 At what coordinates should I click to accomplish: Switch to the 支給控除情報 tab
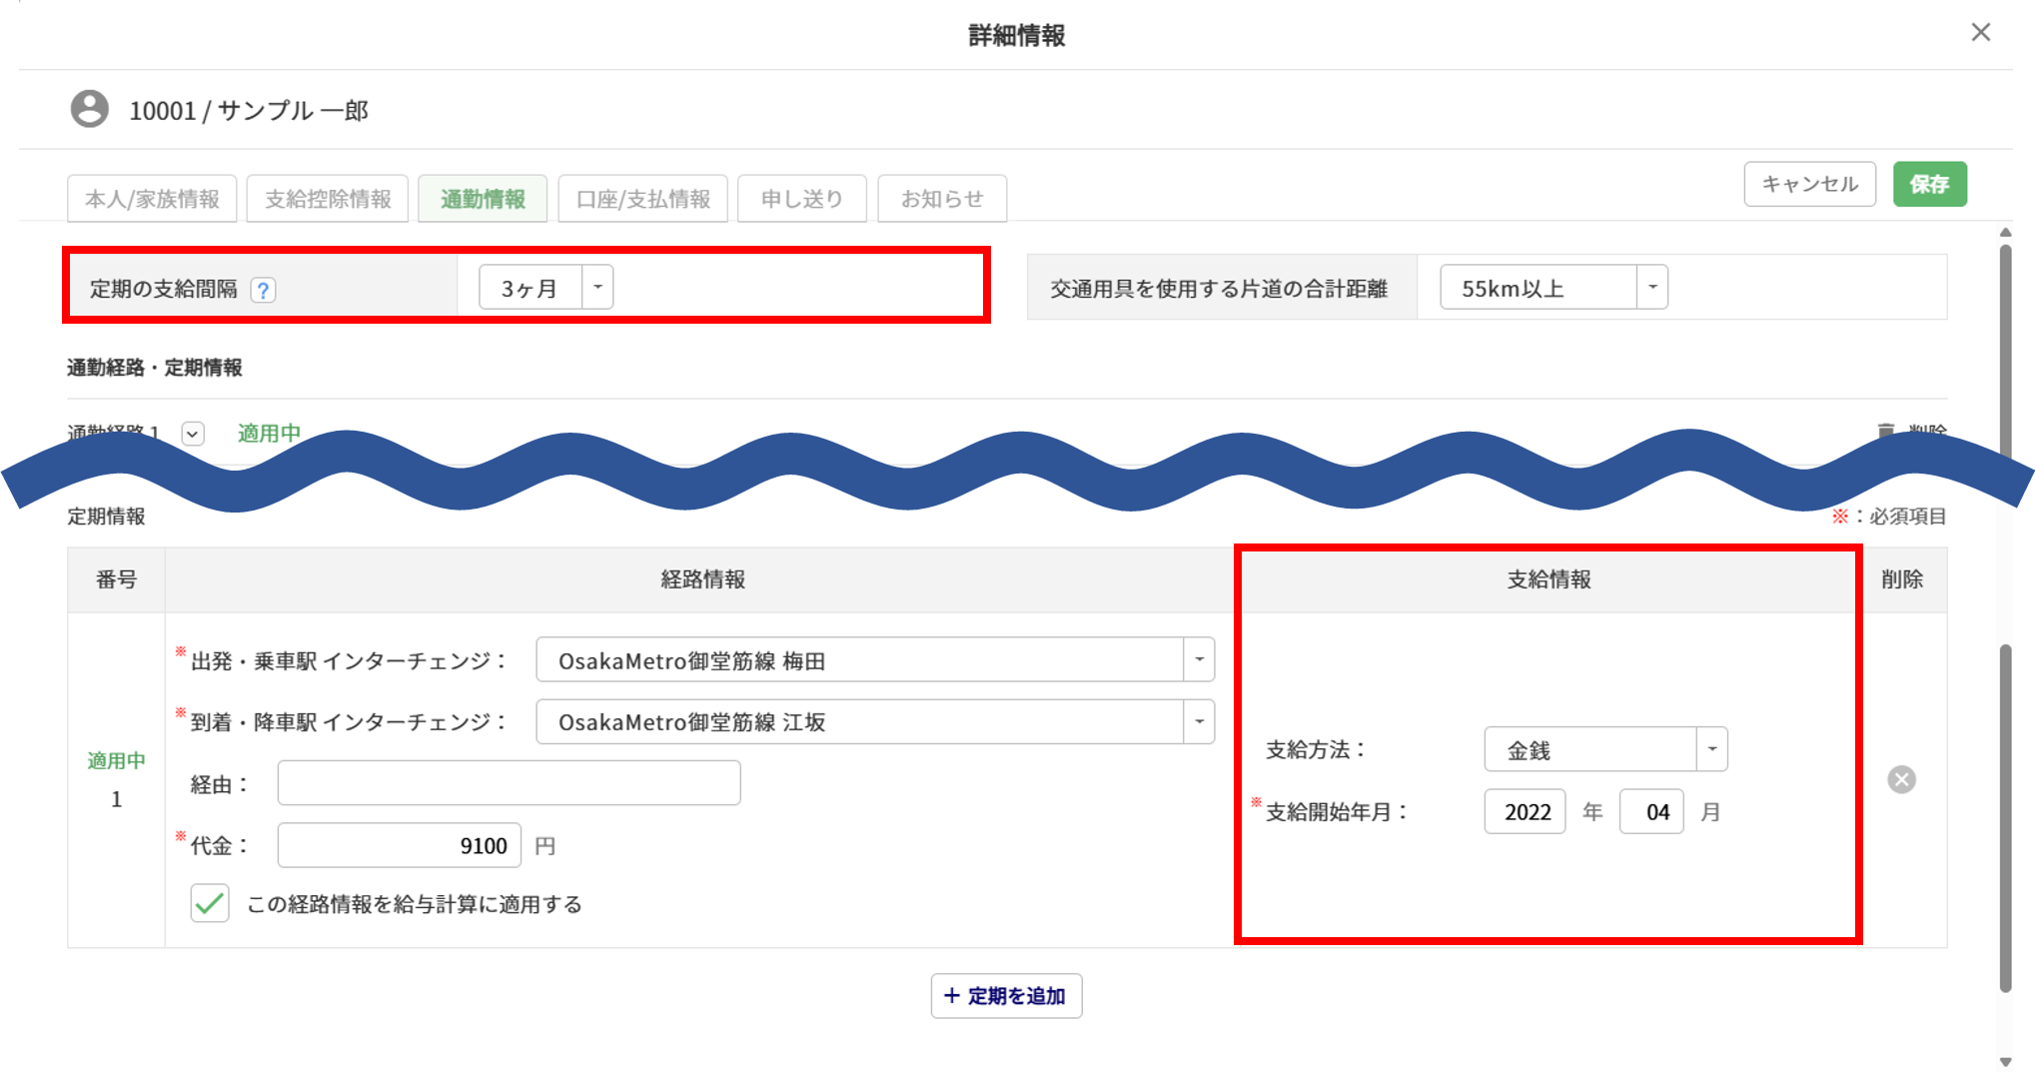328,199
